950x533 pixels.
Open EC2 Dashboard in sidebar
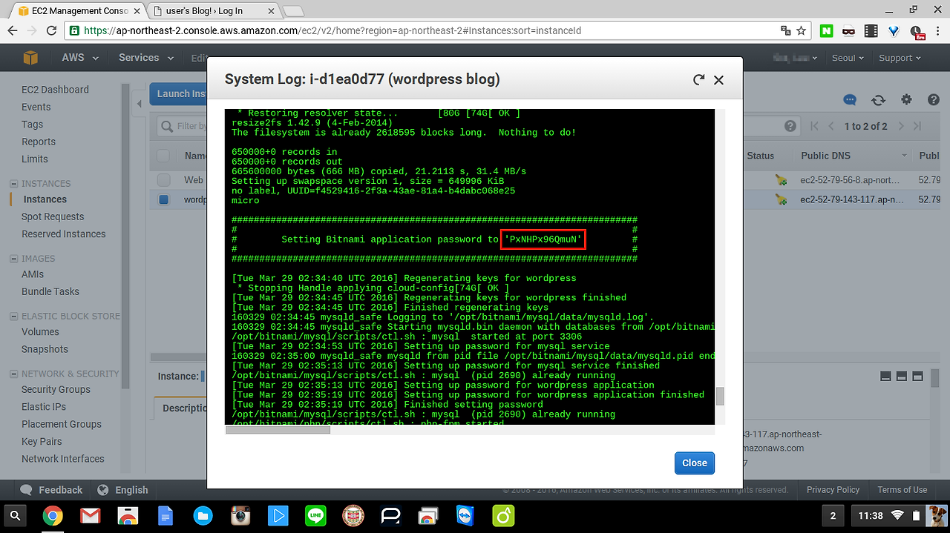(55, 90)
